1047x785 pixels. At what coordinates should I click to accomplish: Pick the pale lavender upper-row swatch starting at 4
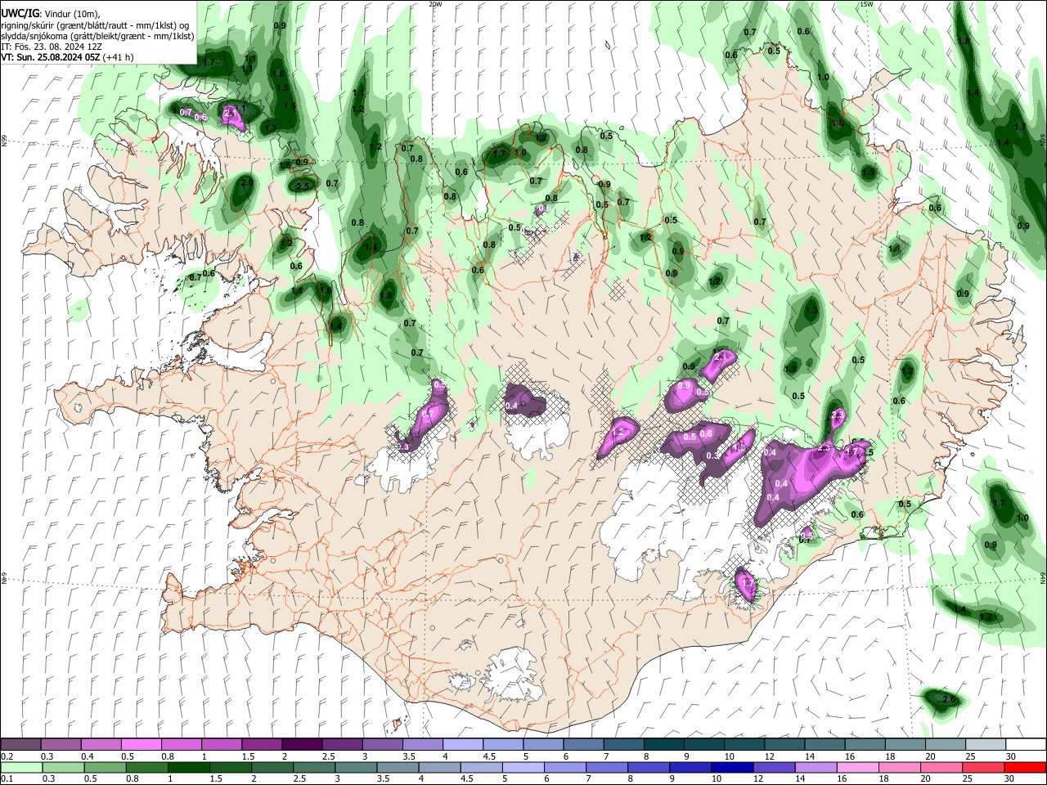tap(461, 744)
